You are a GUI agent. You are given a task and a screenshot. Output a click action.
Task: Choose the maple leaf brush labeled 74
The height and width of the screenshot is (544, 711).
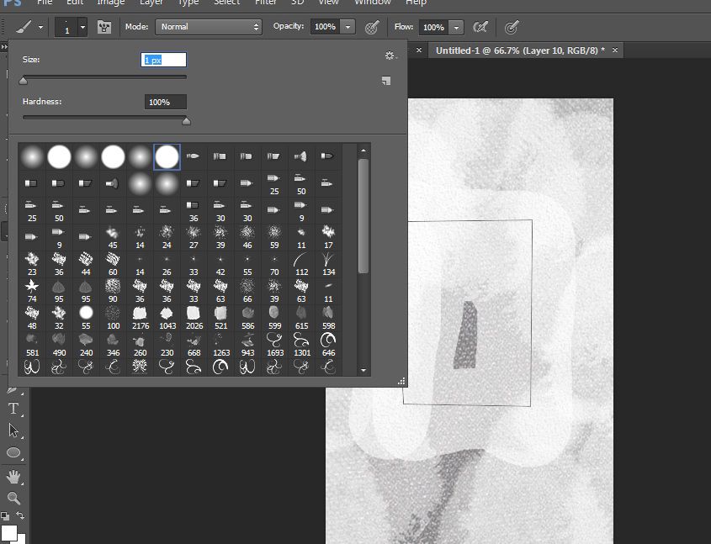pyautogui.click(x=32, y=291)
